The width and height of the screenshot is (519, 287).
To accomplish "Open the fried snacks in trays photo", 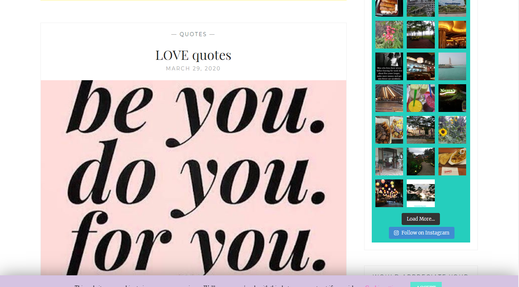I will click(x=389, y=130).
